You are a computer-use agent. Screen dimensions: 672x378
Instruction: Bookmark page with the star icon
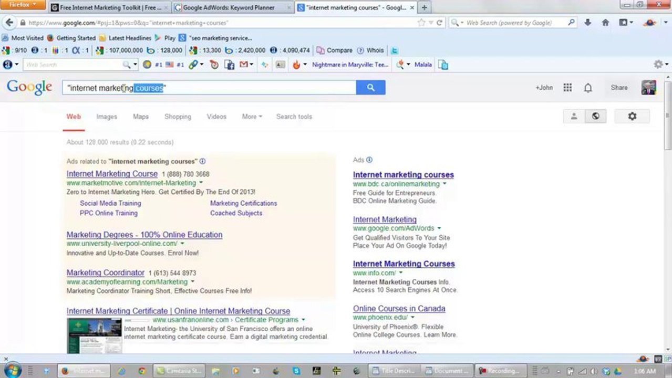[x=421, y=23]
